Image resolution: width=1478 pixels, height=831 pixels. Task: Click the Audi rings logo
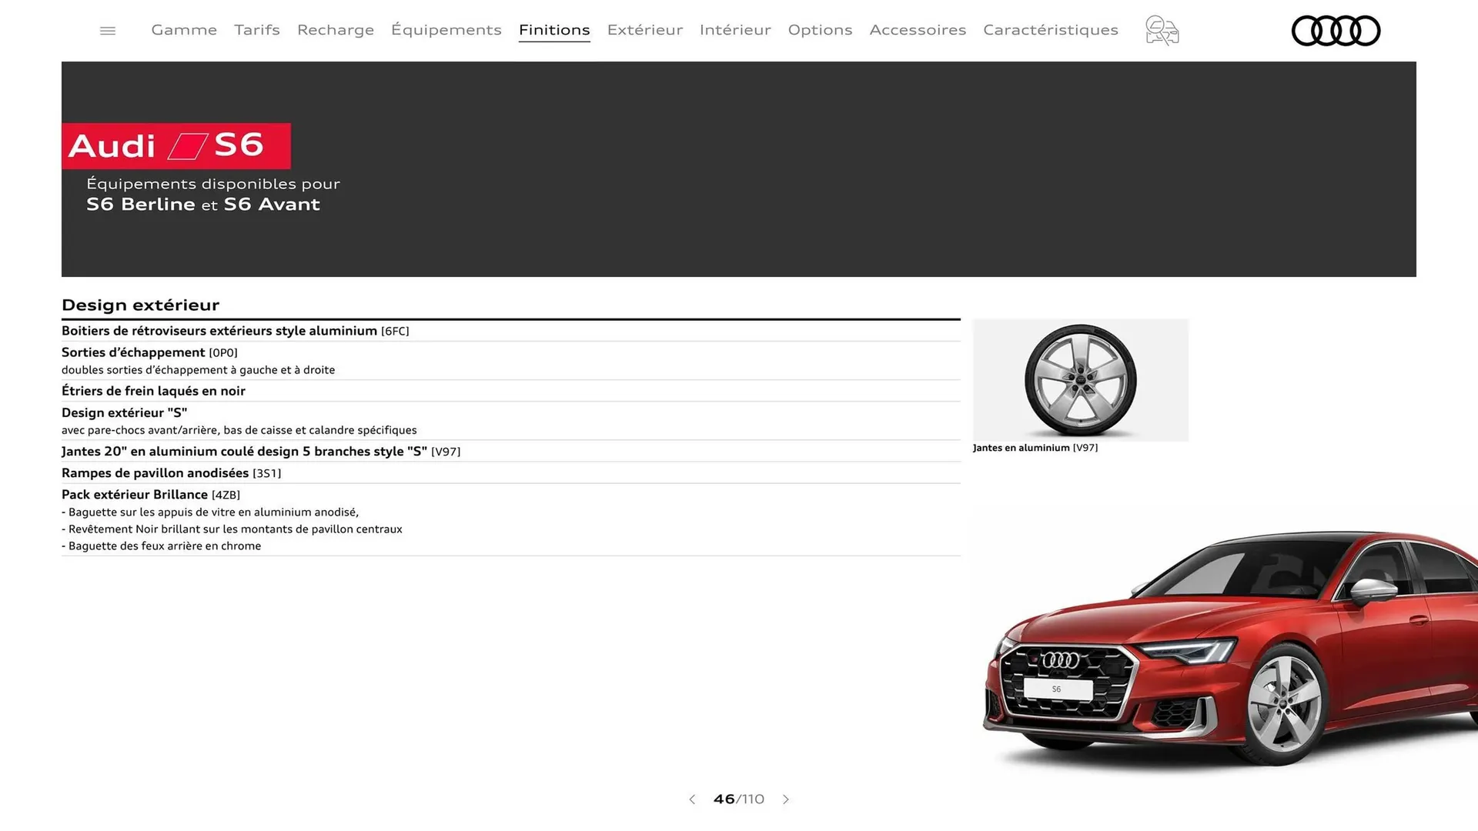(1336, 30)
